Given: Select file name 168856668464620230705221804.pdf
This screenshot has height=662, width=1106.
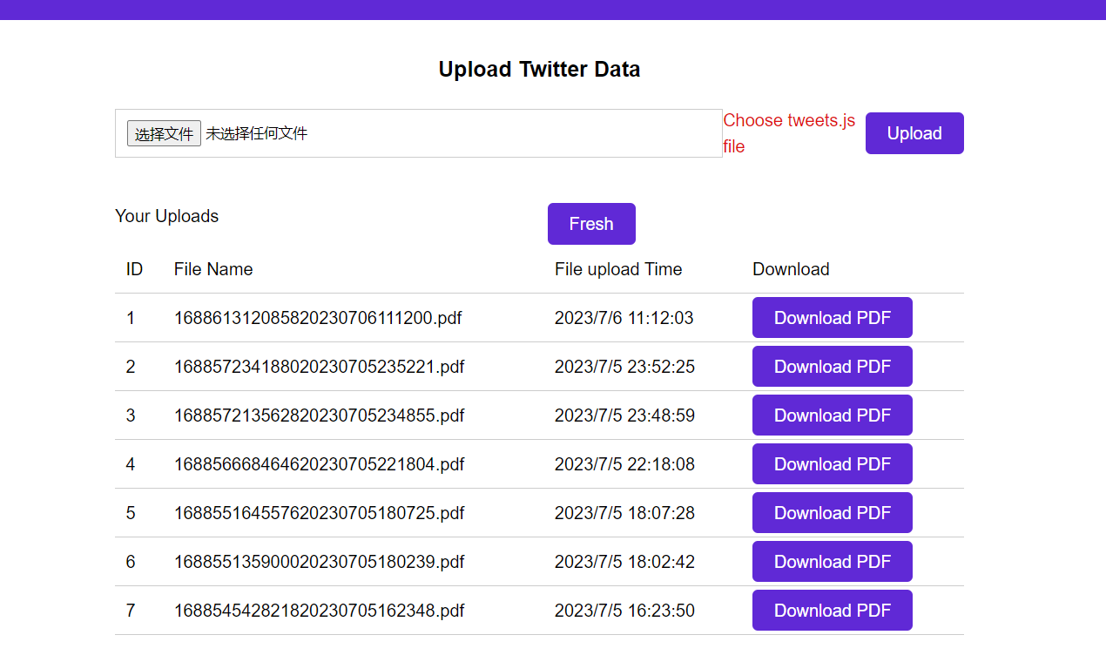Looking at the screenshot, I should [x=320, y=464].
